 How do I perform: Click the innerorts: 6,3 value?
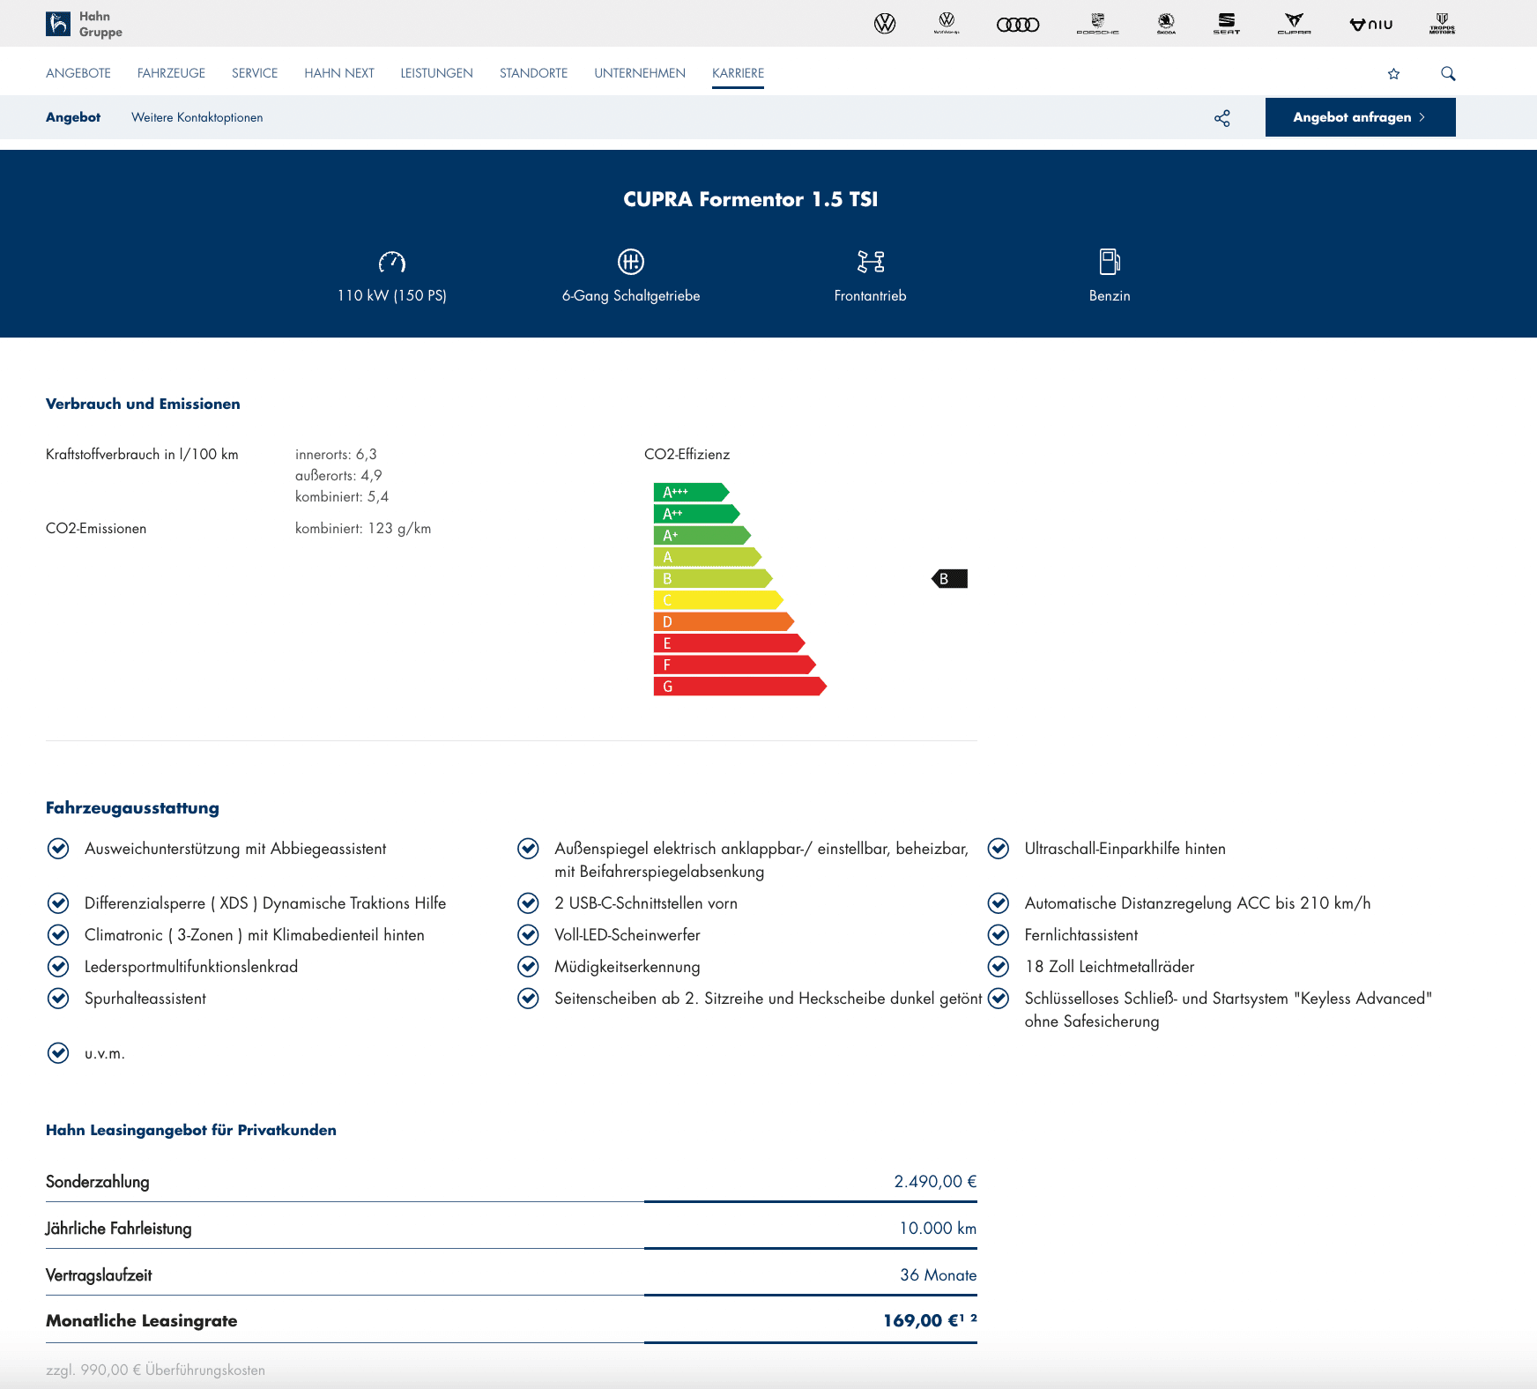tap(336, 455)
